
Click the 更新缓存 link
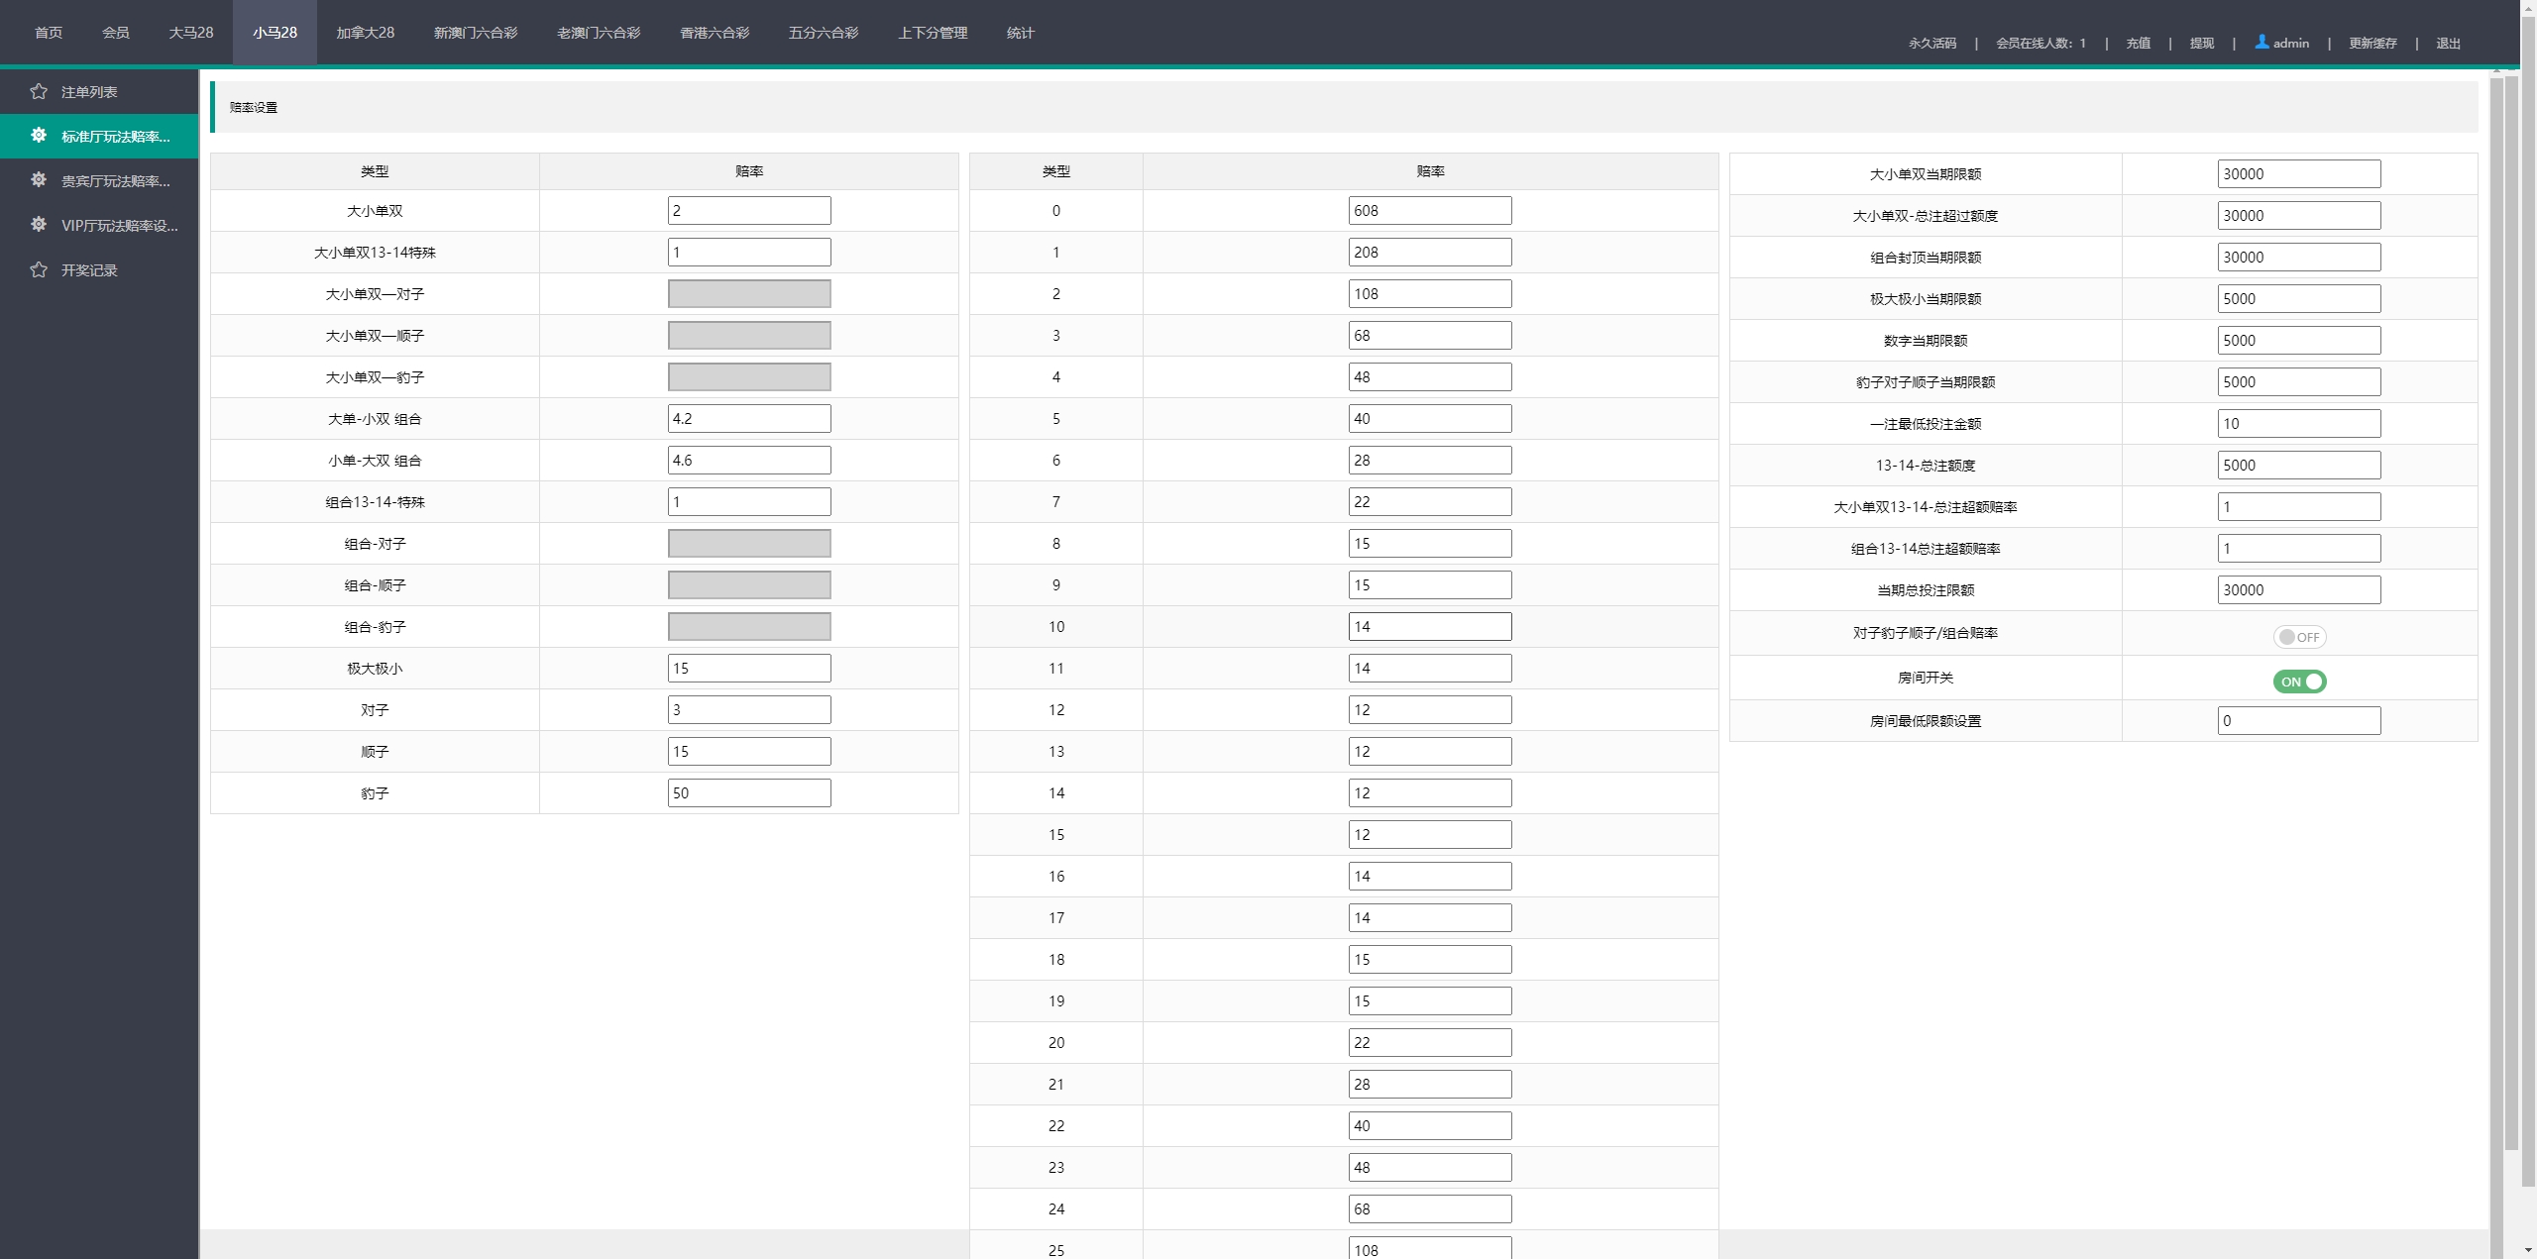click(2372, 43)
